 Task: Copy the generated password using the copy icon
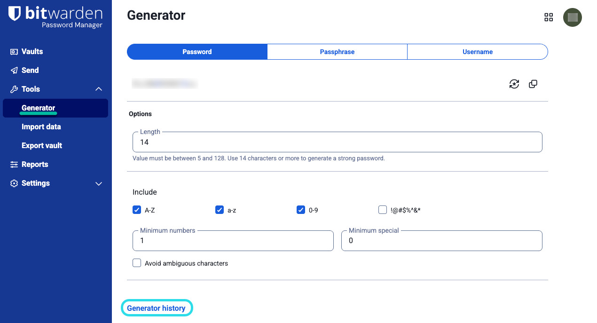[533, 84]
